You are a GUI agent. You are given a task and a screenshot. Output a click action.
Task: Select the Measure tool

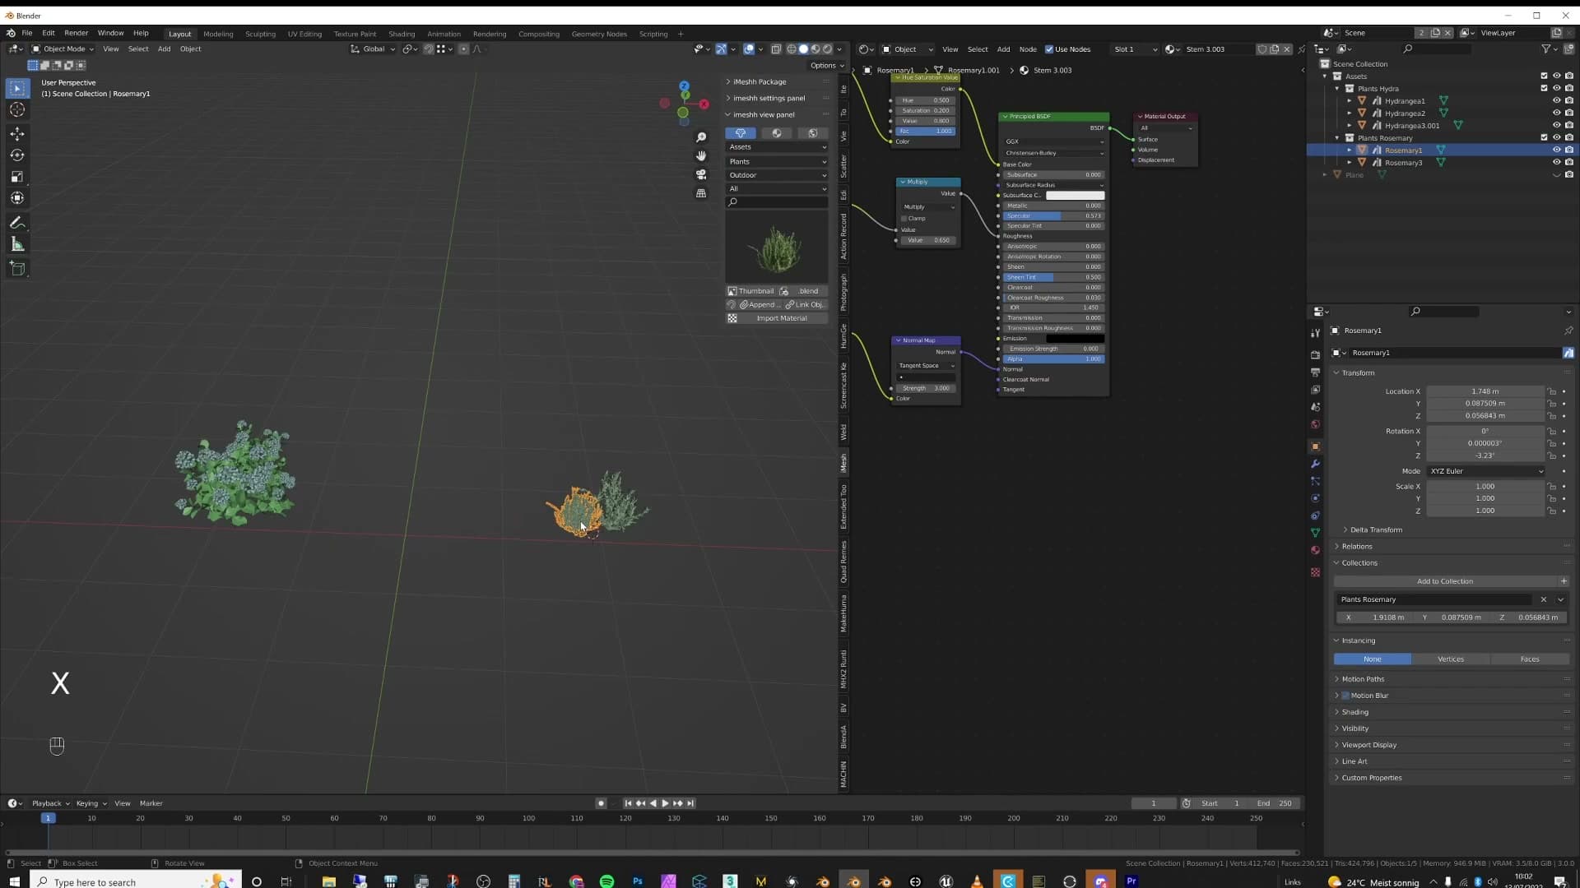point(17,244)
